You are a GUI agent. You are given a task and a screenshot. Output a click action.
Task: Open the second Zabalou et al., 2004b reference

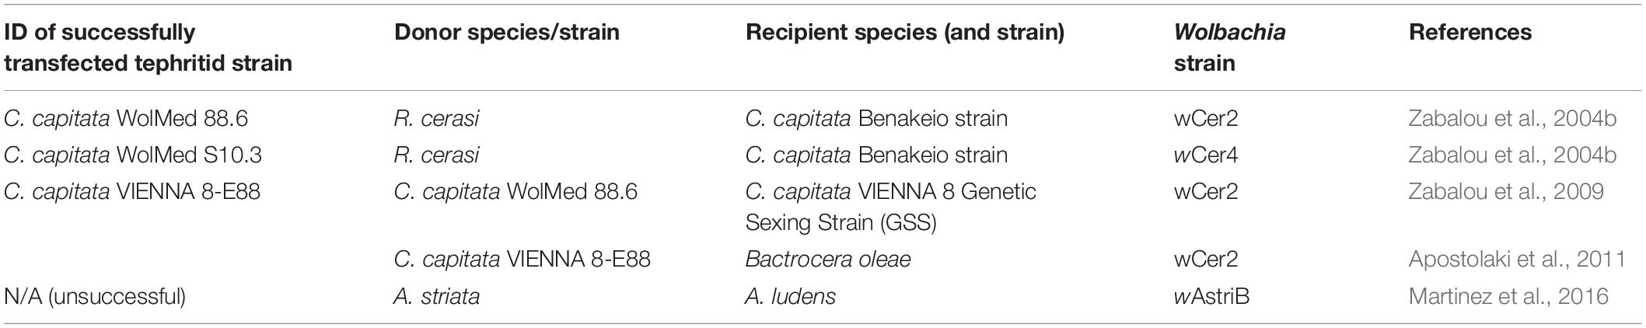point(1512,155)
